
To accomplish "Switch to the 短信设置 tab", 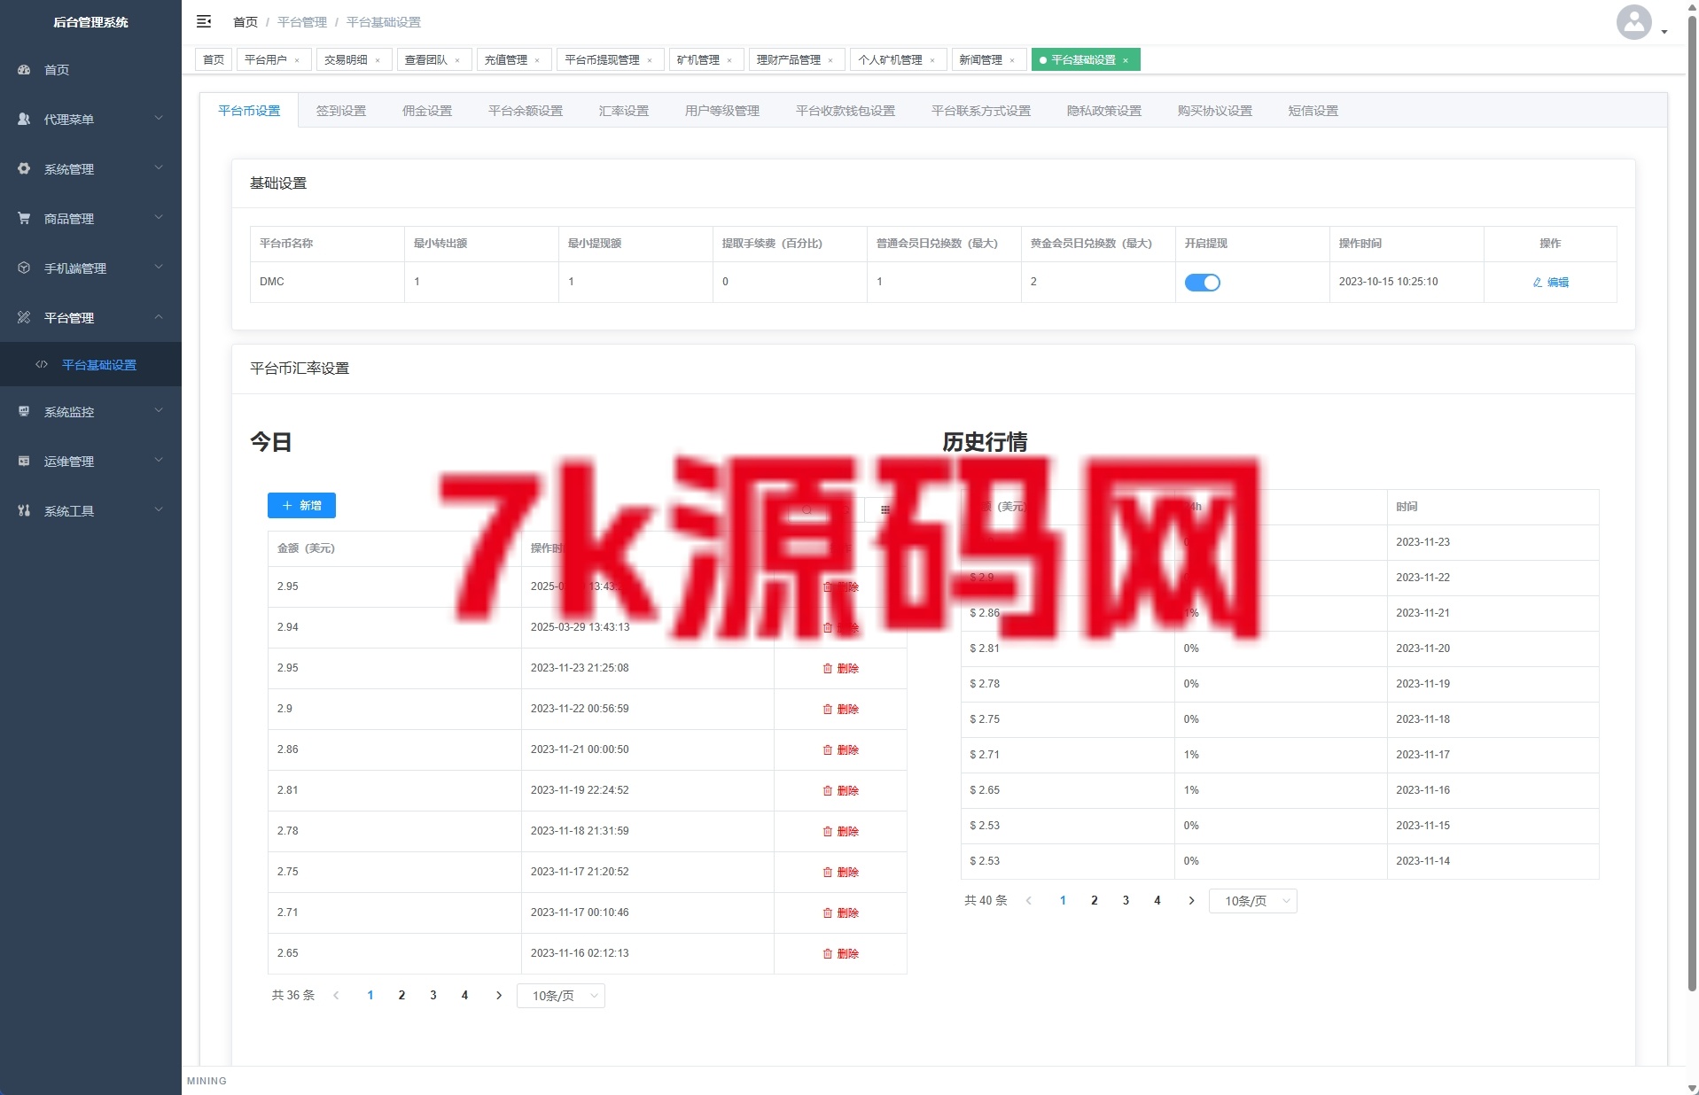I will [1313, 111].
